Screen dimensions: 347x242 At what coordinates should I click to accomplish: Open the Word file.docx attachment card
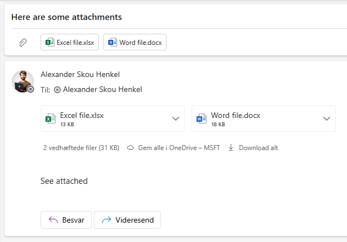point(264,119)
